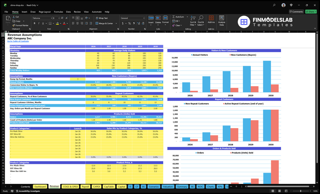
Task: Open the Insert cells dropdown
Action: [151, 25]
